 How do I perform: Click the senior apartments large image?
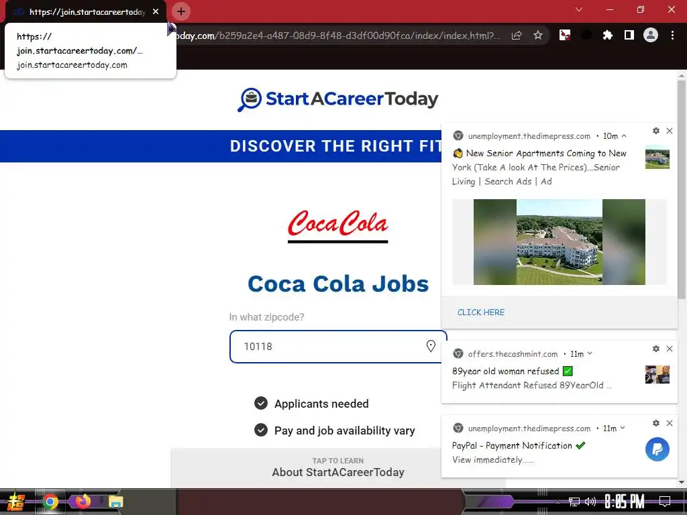[x=560, y=242]
